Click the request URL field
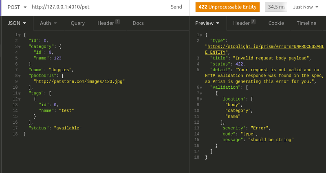Screen dimensions: 326x173 98,7
